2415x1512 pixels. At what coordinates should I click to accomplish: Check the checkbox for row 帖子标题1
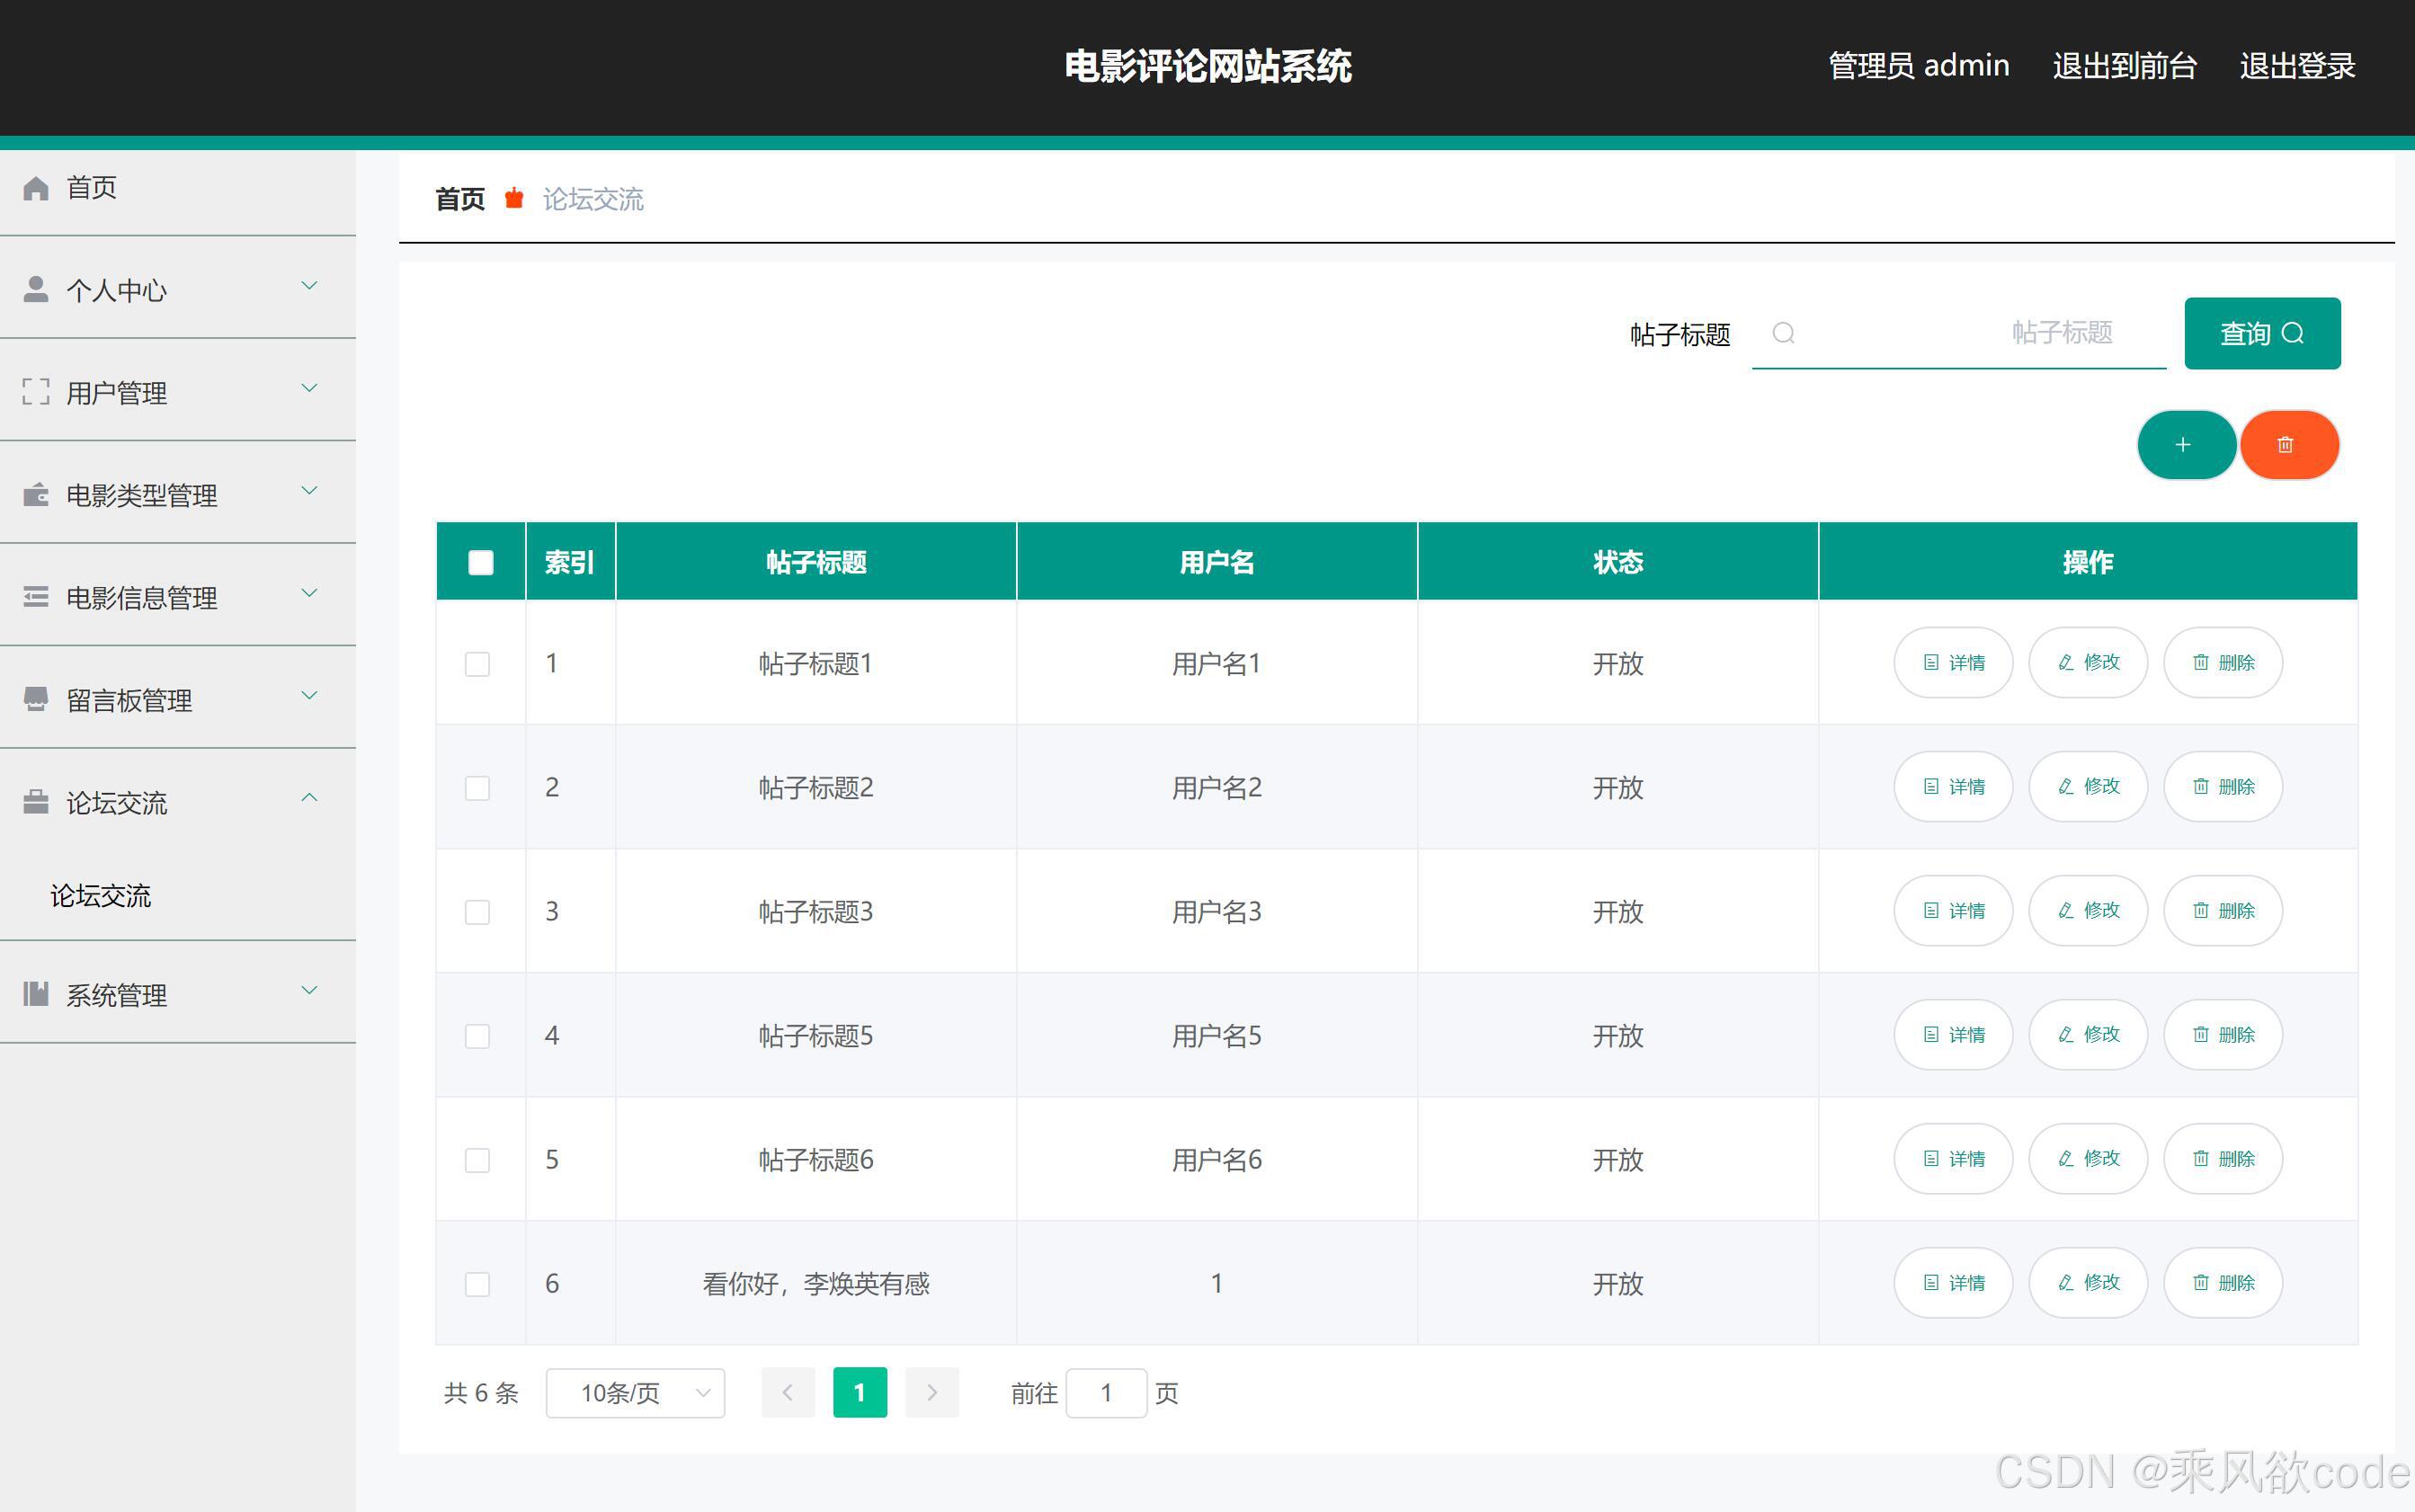coord(478,663)
